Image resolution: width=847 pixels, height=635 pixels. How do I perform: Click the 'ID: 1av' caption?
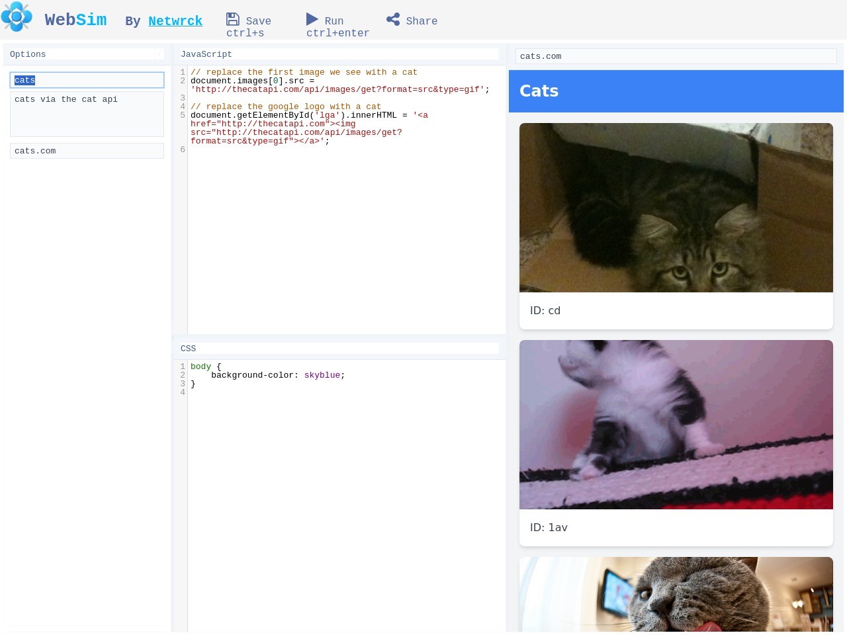tap(549, 527)
